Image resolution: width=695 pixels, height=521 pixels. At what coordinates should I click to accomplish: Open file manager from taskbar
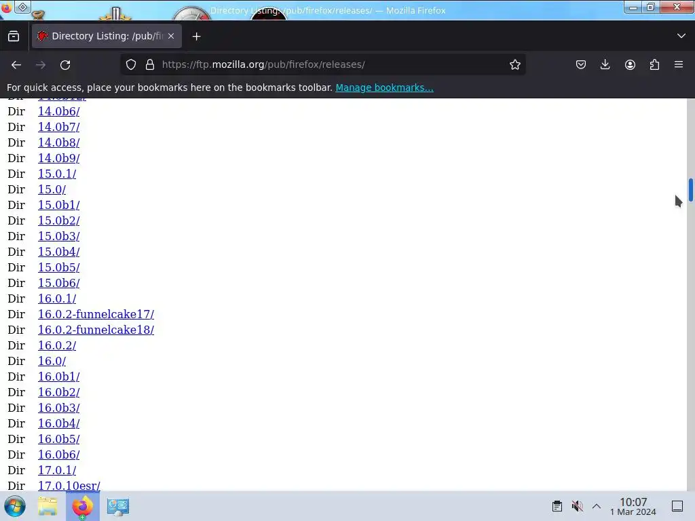click(x=48, y=506)
